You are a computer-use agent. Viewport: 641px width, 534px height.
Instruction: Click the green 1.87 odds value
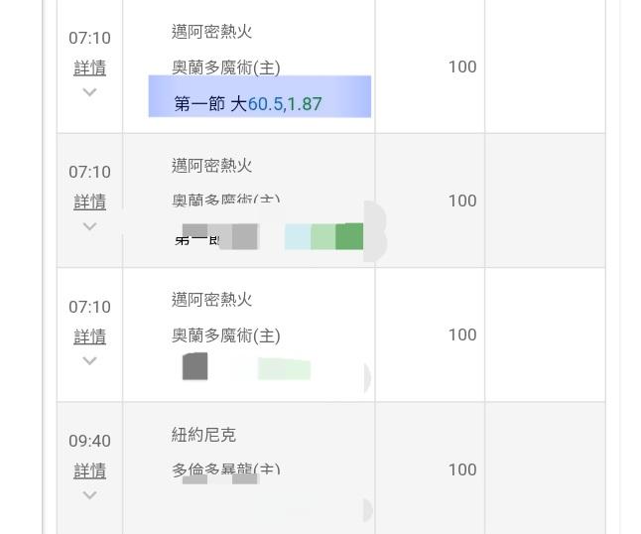305,104
